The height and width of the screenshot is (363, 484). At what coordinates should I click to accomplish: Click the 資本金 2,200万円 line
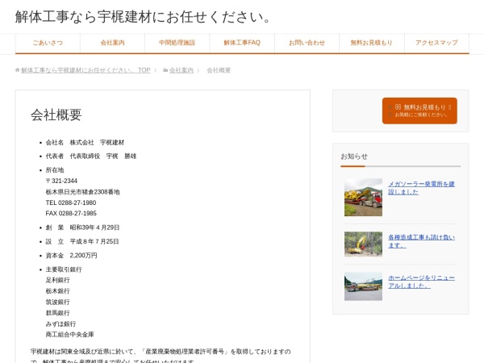pyautogui.click(x=71, y=255)
